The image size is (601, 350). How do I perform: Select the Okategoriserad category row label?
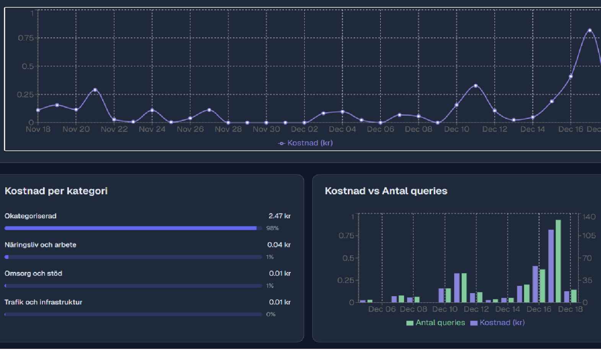coord(31,216)
